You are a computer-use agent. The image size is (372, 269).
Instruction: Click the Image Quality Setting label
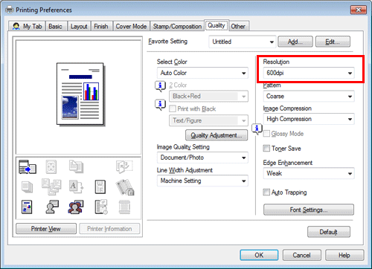tap(183, 147)
